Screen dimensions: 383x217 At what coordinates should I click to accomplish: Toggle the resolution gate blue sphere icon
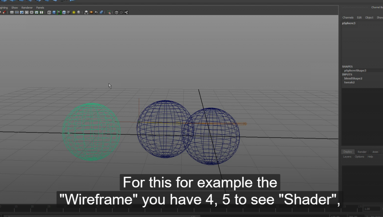click(x=22, y=12)
